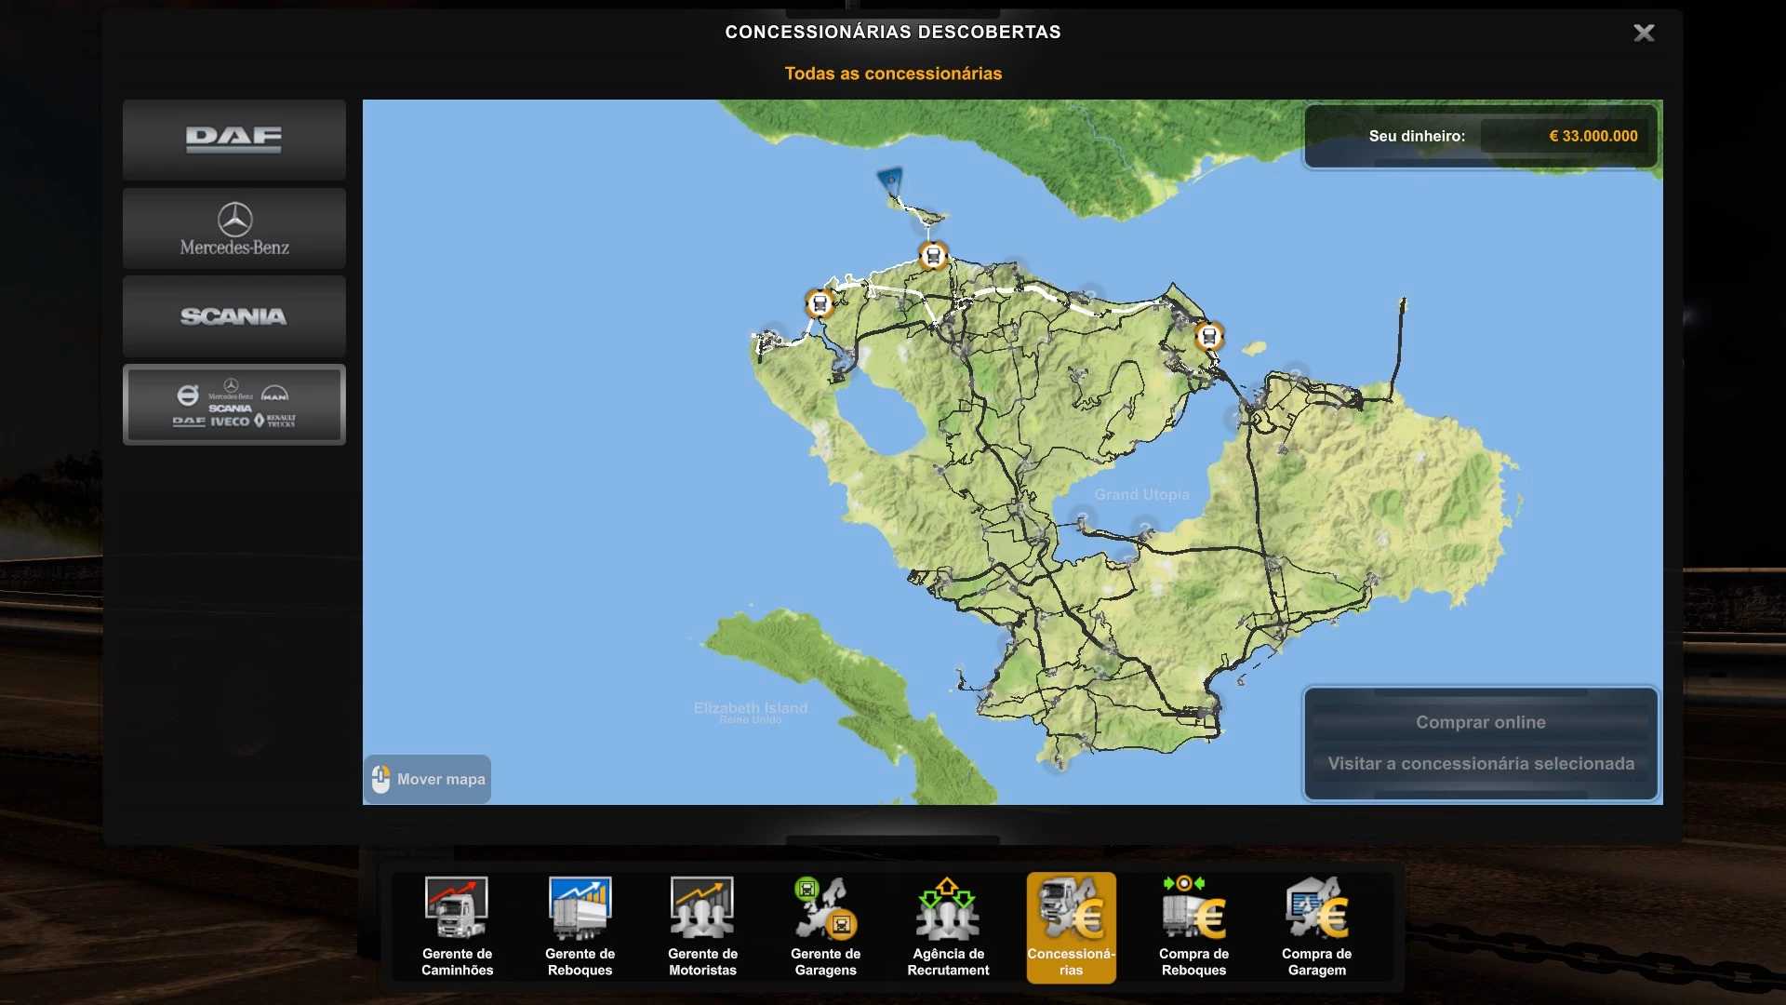Click the blue player position marker

coord(890,180)
